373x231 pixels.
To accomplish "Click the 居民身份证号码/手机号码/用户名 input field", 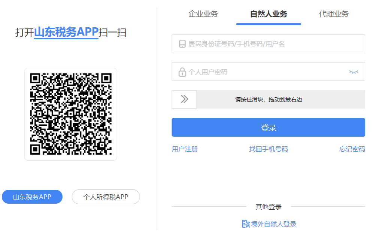I will click(x=269, y=44).
